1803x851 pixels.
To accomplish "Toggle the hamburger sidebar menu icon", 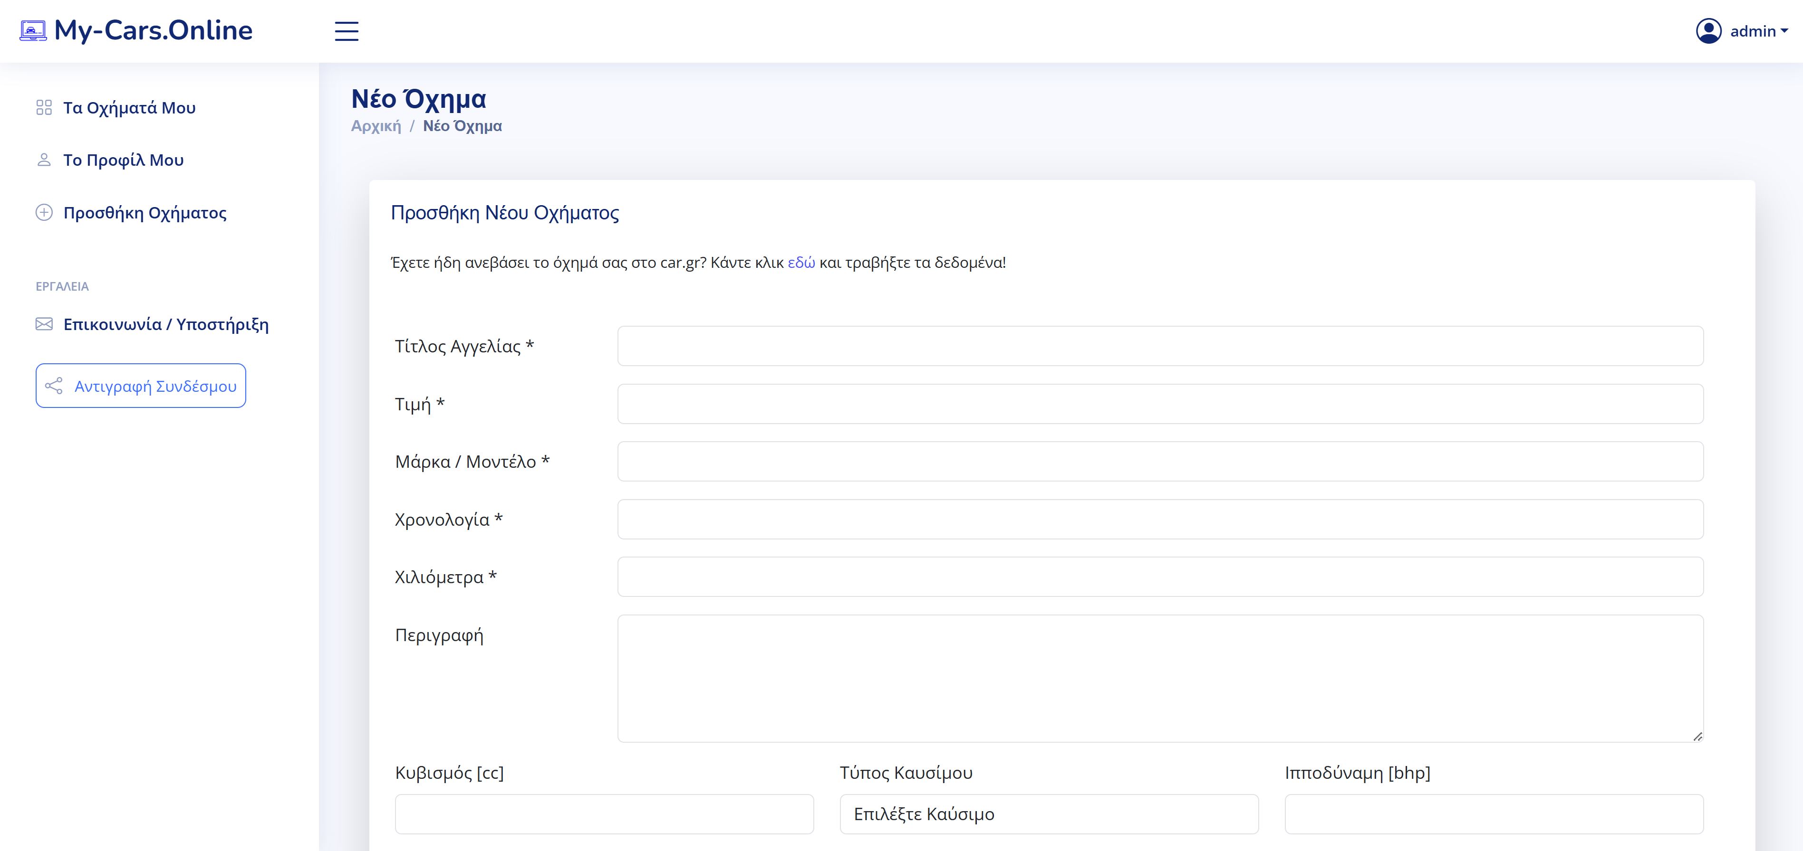I will point(347,31).
